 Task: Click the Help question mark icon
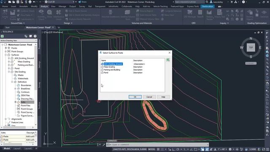pos(243,2)
